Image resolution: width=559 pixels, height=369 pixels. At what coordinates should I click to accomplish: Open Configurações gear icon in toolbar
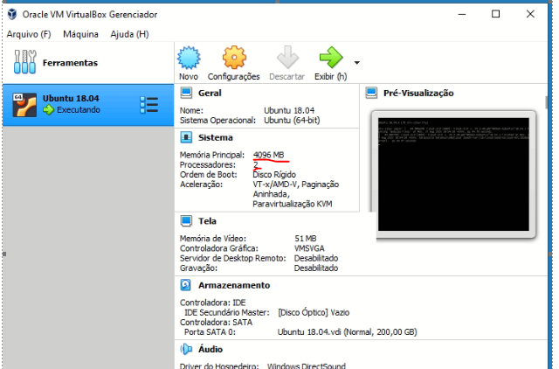(232, 59)
